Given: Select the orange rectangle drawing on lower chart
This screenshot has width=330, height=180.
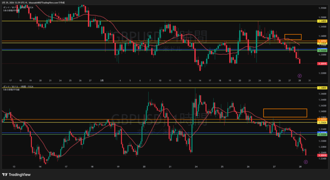Looking at the screenshot, I should (285, 113).
